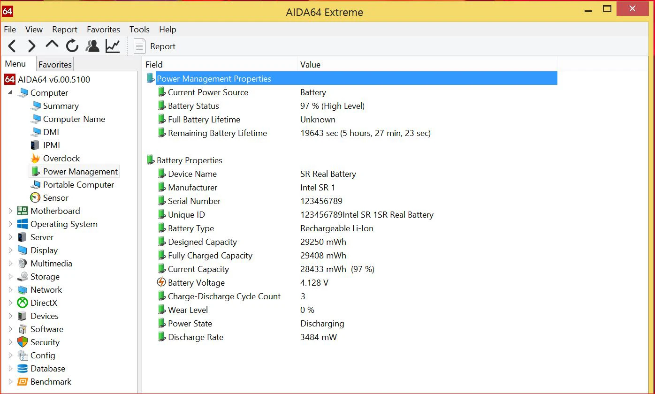This screenshot has height=394, width=655.
Task: Go forward with the right arrow toolbar icon
Action: 31,46
